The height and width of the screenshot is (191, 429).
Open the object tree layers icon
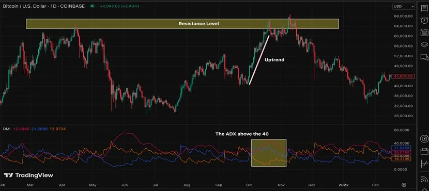coord(424,44)
